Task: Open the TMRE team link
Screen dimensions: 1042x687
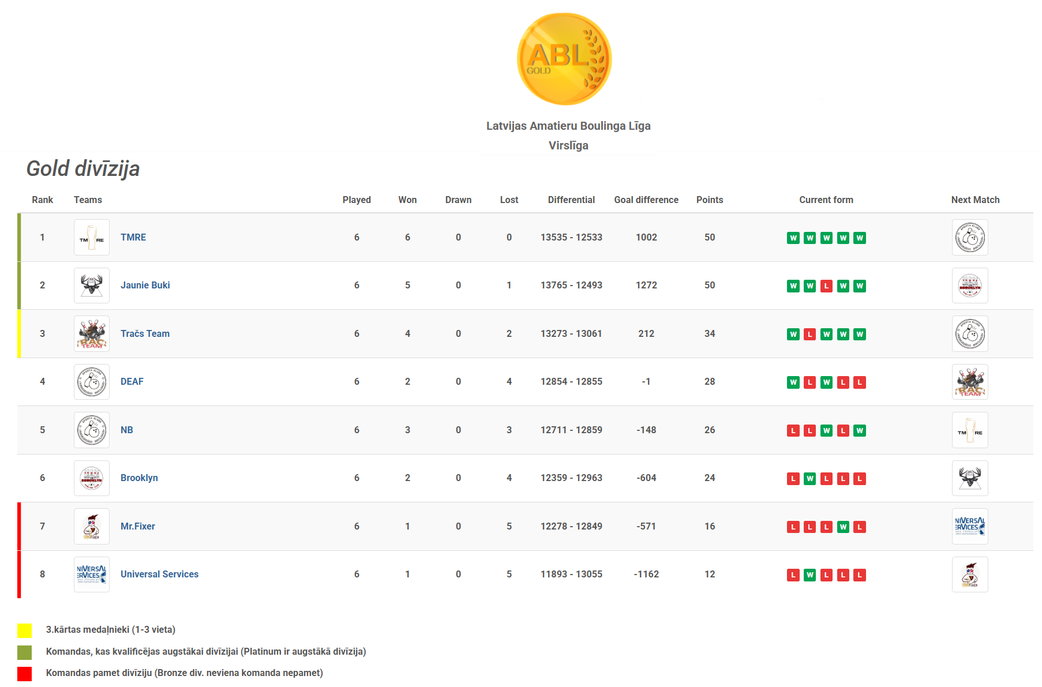Action: pos(133,238)
